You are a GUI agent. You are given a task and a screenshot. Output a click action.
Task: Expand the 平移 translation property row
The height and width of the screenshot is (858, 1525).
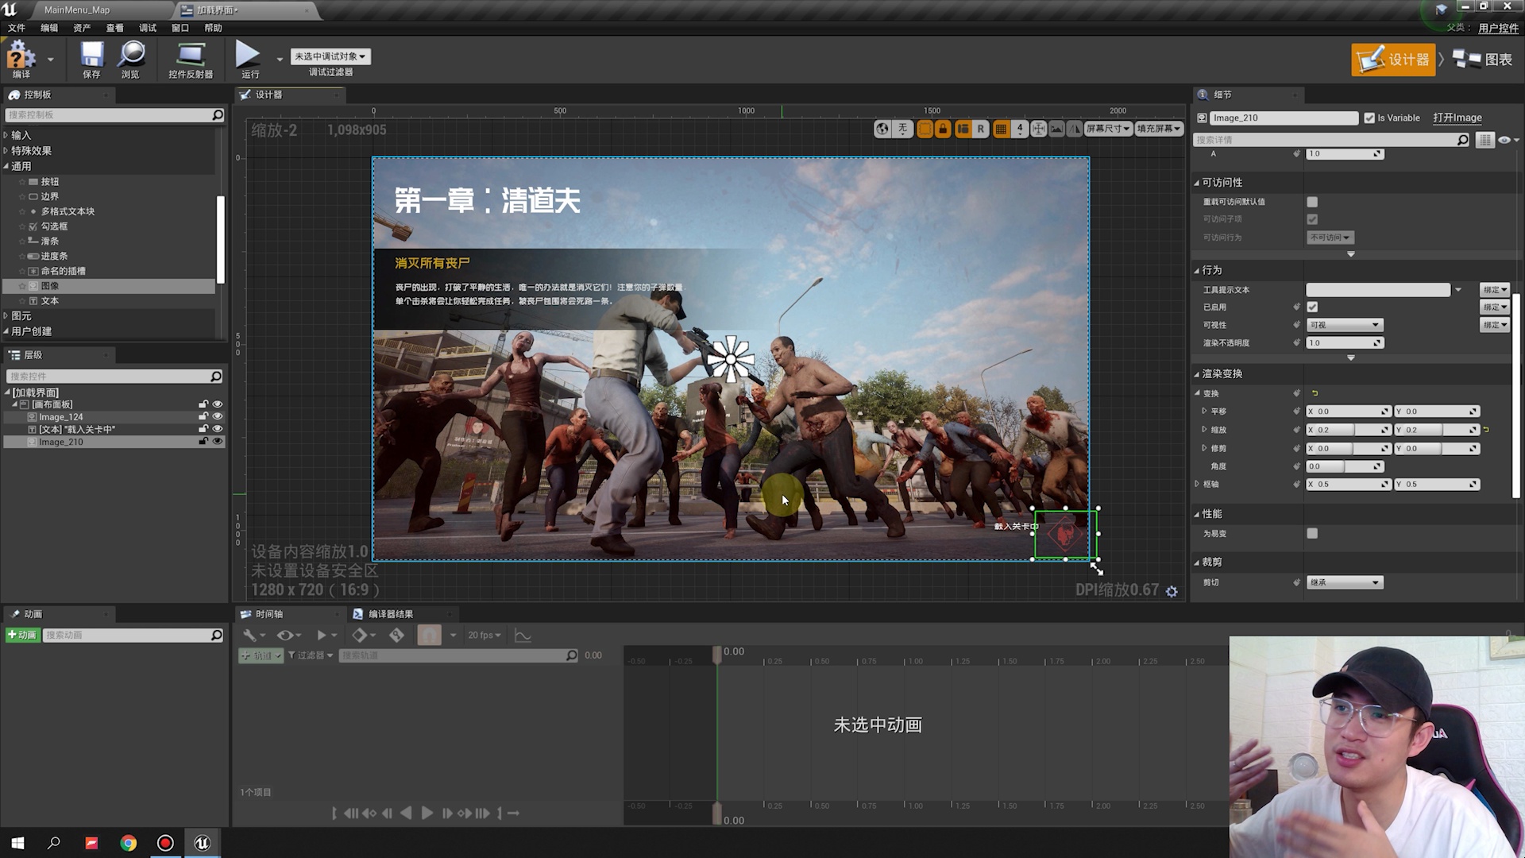(x=1205, y=412)
